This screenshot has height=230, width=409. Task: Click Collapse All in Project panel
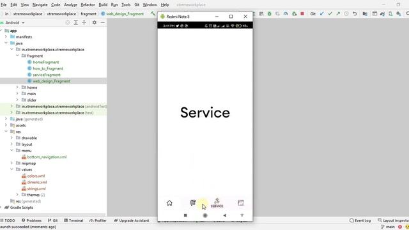coord(84,23)
